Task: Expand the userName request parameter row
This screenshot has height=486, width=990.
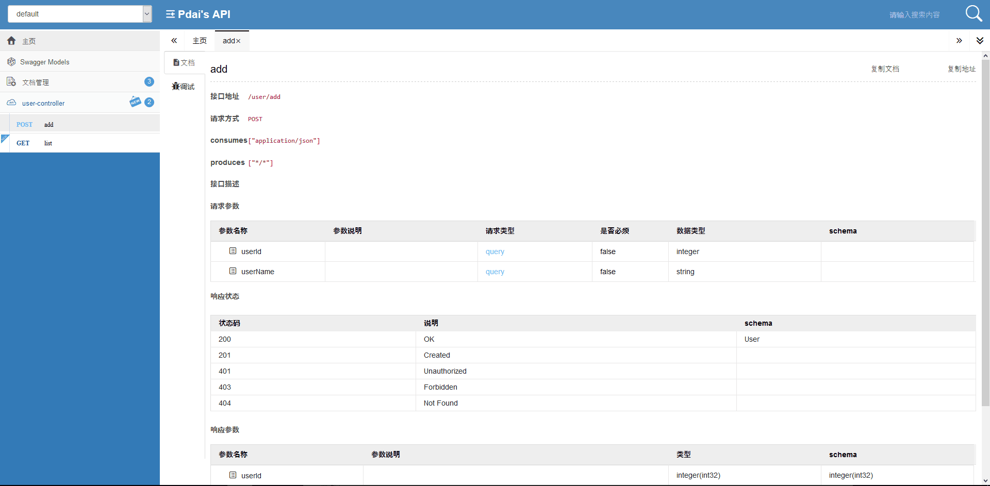Action: tap(233, 271)
